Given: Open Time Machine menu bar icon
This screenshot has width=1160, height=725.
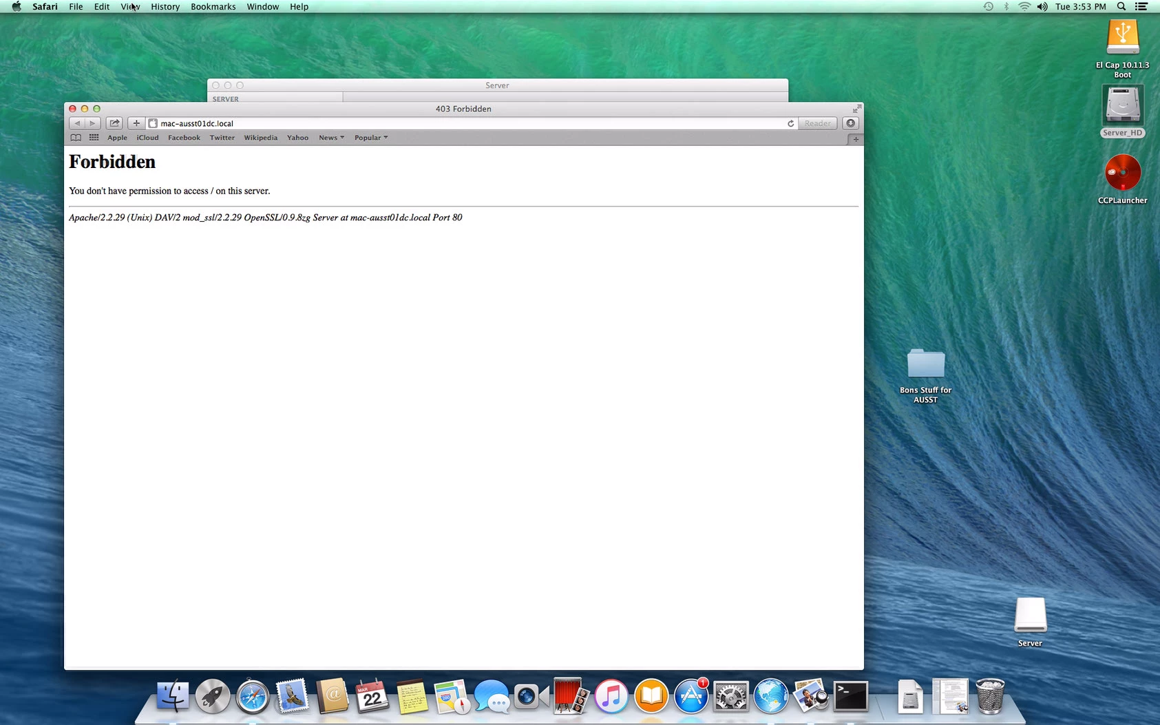Looking at the screenshot, I should point(988,6).
